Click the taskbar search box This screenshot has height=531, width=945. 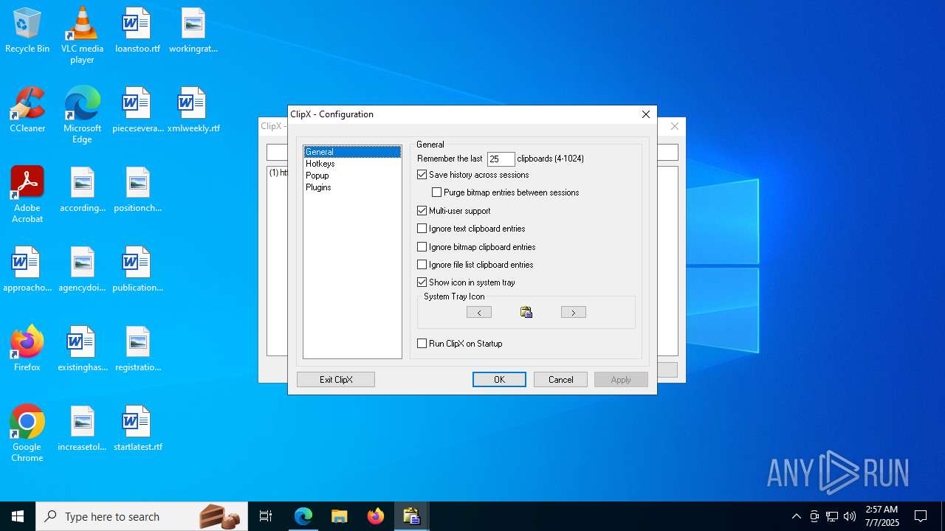click(x=142, y=516)
